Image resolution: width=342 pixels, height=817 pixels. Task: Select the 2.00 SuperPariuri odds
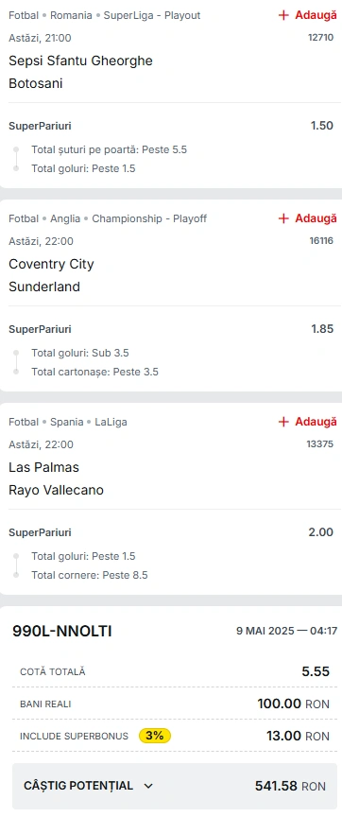pyautogui.click(x=321, y=532)
